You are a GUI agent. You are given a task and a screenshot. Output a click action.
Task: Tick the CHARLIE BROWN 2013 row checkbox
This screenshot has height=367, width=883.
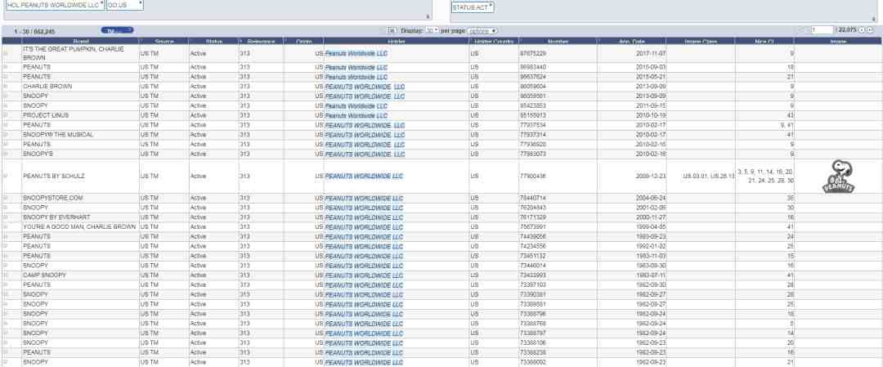click(x=7, y=87)
